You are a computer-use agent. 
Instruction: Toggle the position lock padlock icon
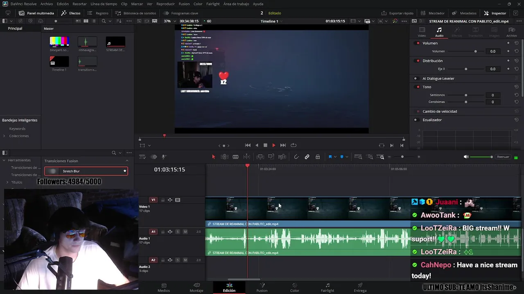coord(318,157)
